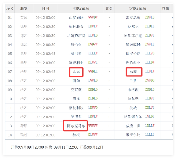
Task: Open home team 克莱蒙
Action: coord(76,90)
